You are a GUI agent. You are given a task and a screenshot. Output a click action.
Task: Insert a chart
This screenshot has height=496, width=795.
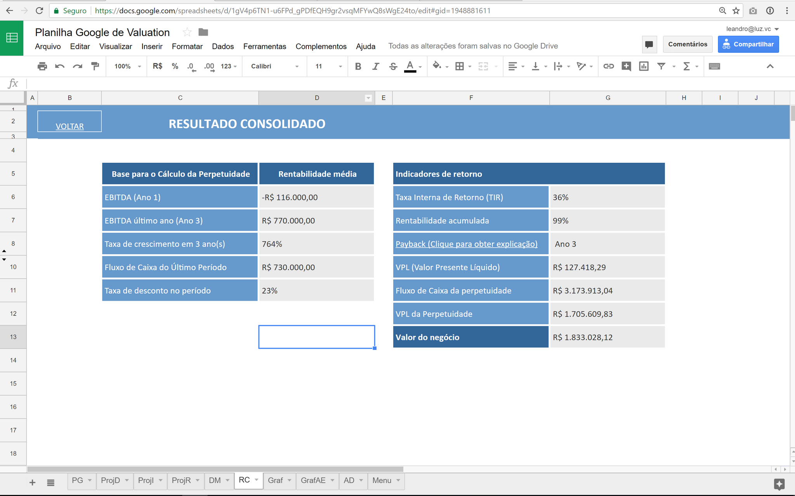tap(644, 66)
